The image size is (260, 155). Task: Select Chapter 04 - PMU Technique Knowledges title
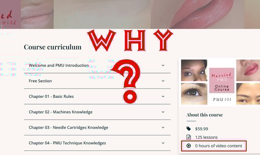coord(67,143)
